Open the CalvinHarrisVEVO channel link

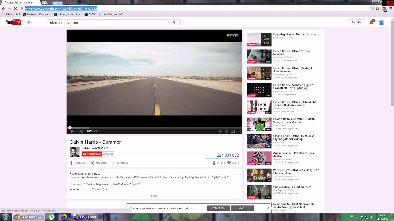[x=93, y=148]
